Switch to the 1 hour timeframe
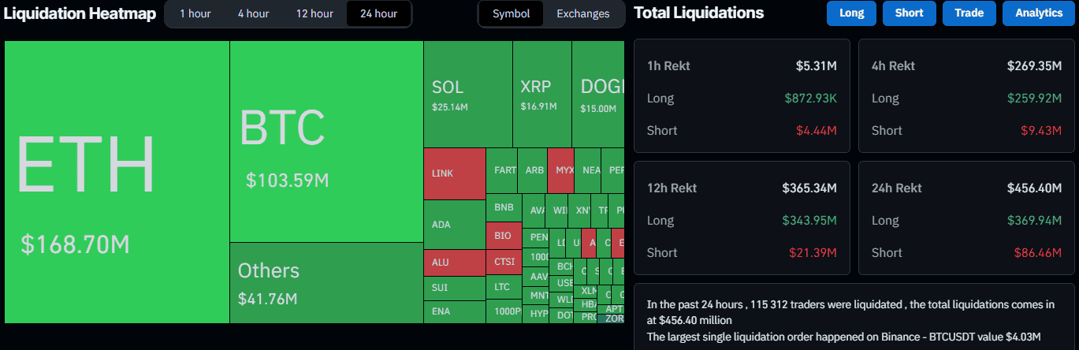This screenshot has width=1079, height=350. coord(194,13)
